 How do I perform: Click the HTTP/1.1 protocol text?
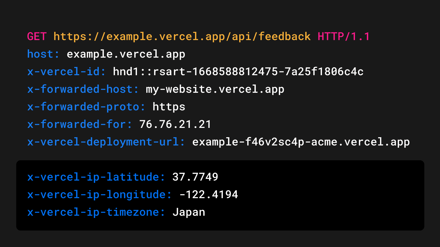(x=343, y=37)
